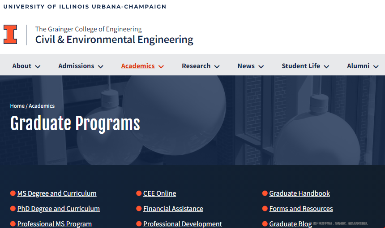The width and height of the screenshot is (385, 228).
Task: Expand the Research dropdown chevron
Action: point(217,66)
